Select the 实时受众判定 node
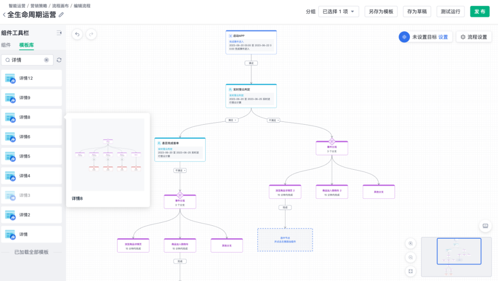 click(x=251, y=96)
